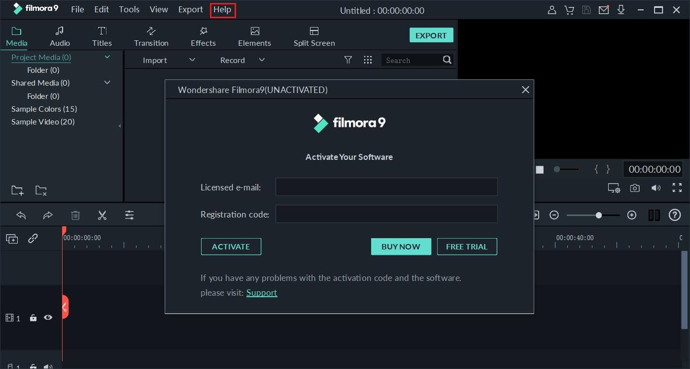Click the add new folder icon

pyautogui.click(x=17, y=190)
